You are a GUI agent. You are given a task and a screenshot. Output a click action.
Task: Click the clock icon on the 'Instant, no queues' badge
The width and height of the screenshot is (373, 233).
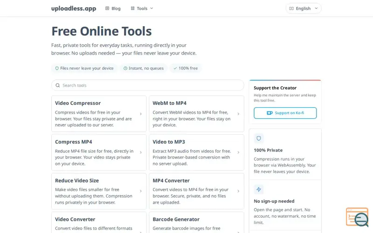[125, 68]
